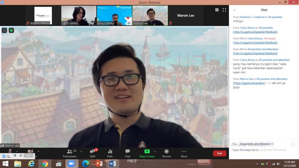Screen dimensions: 299x168
Task: Click Ferdinan L. Ciadarma sender name in chat
Action: coord(252,17)
